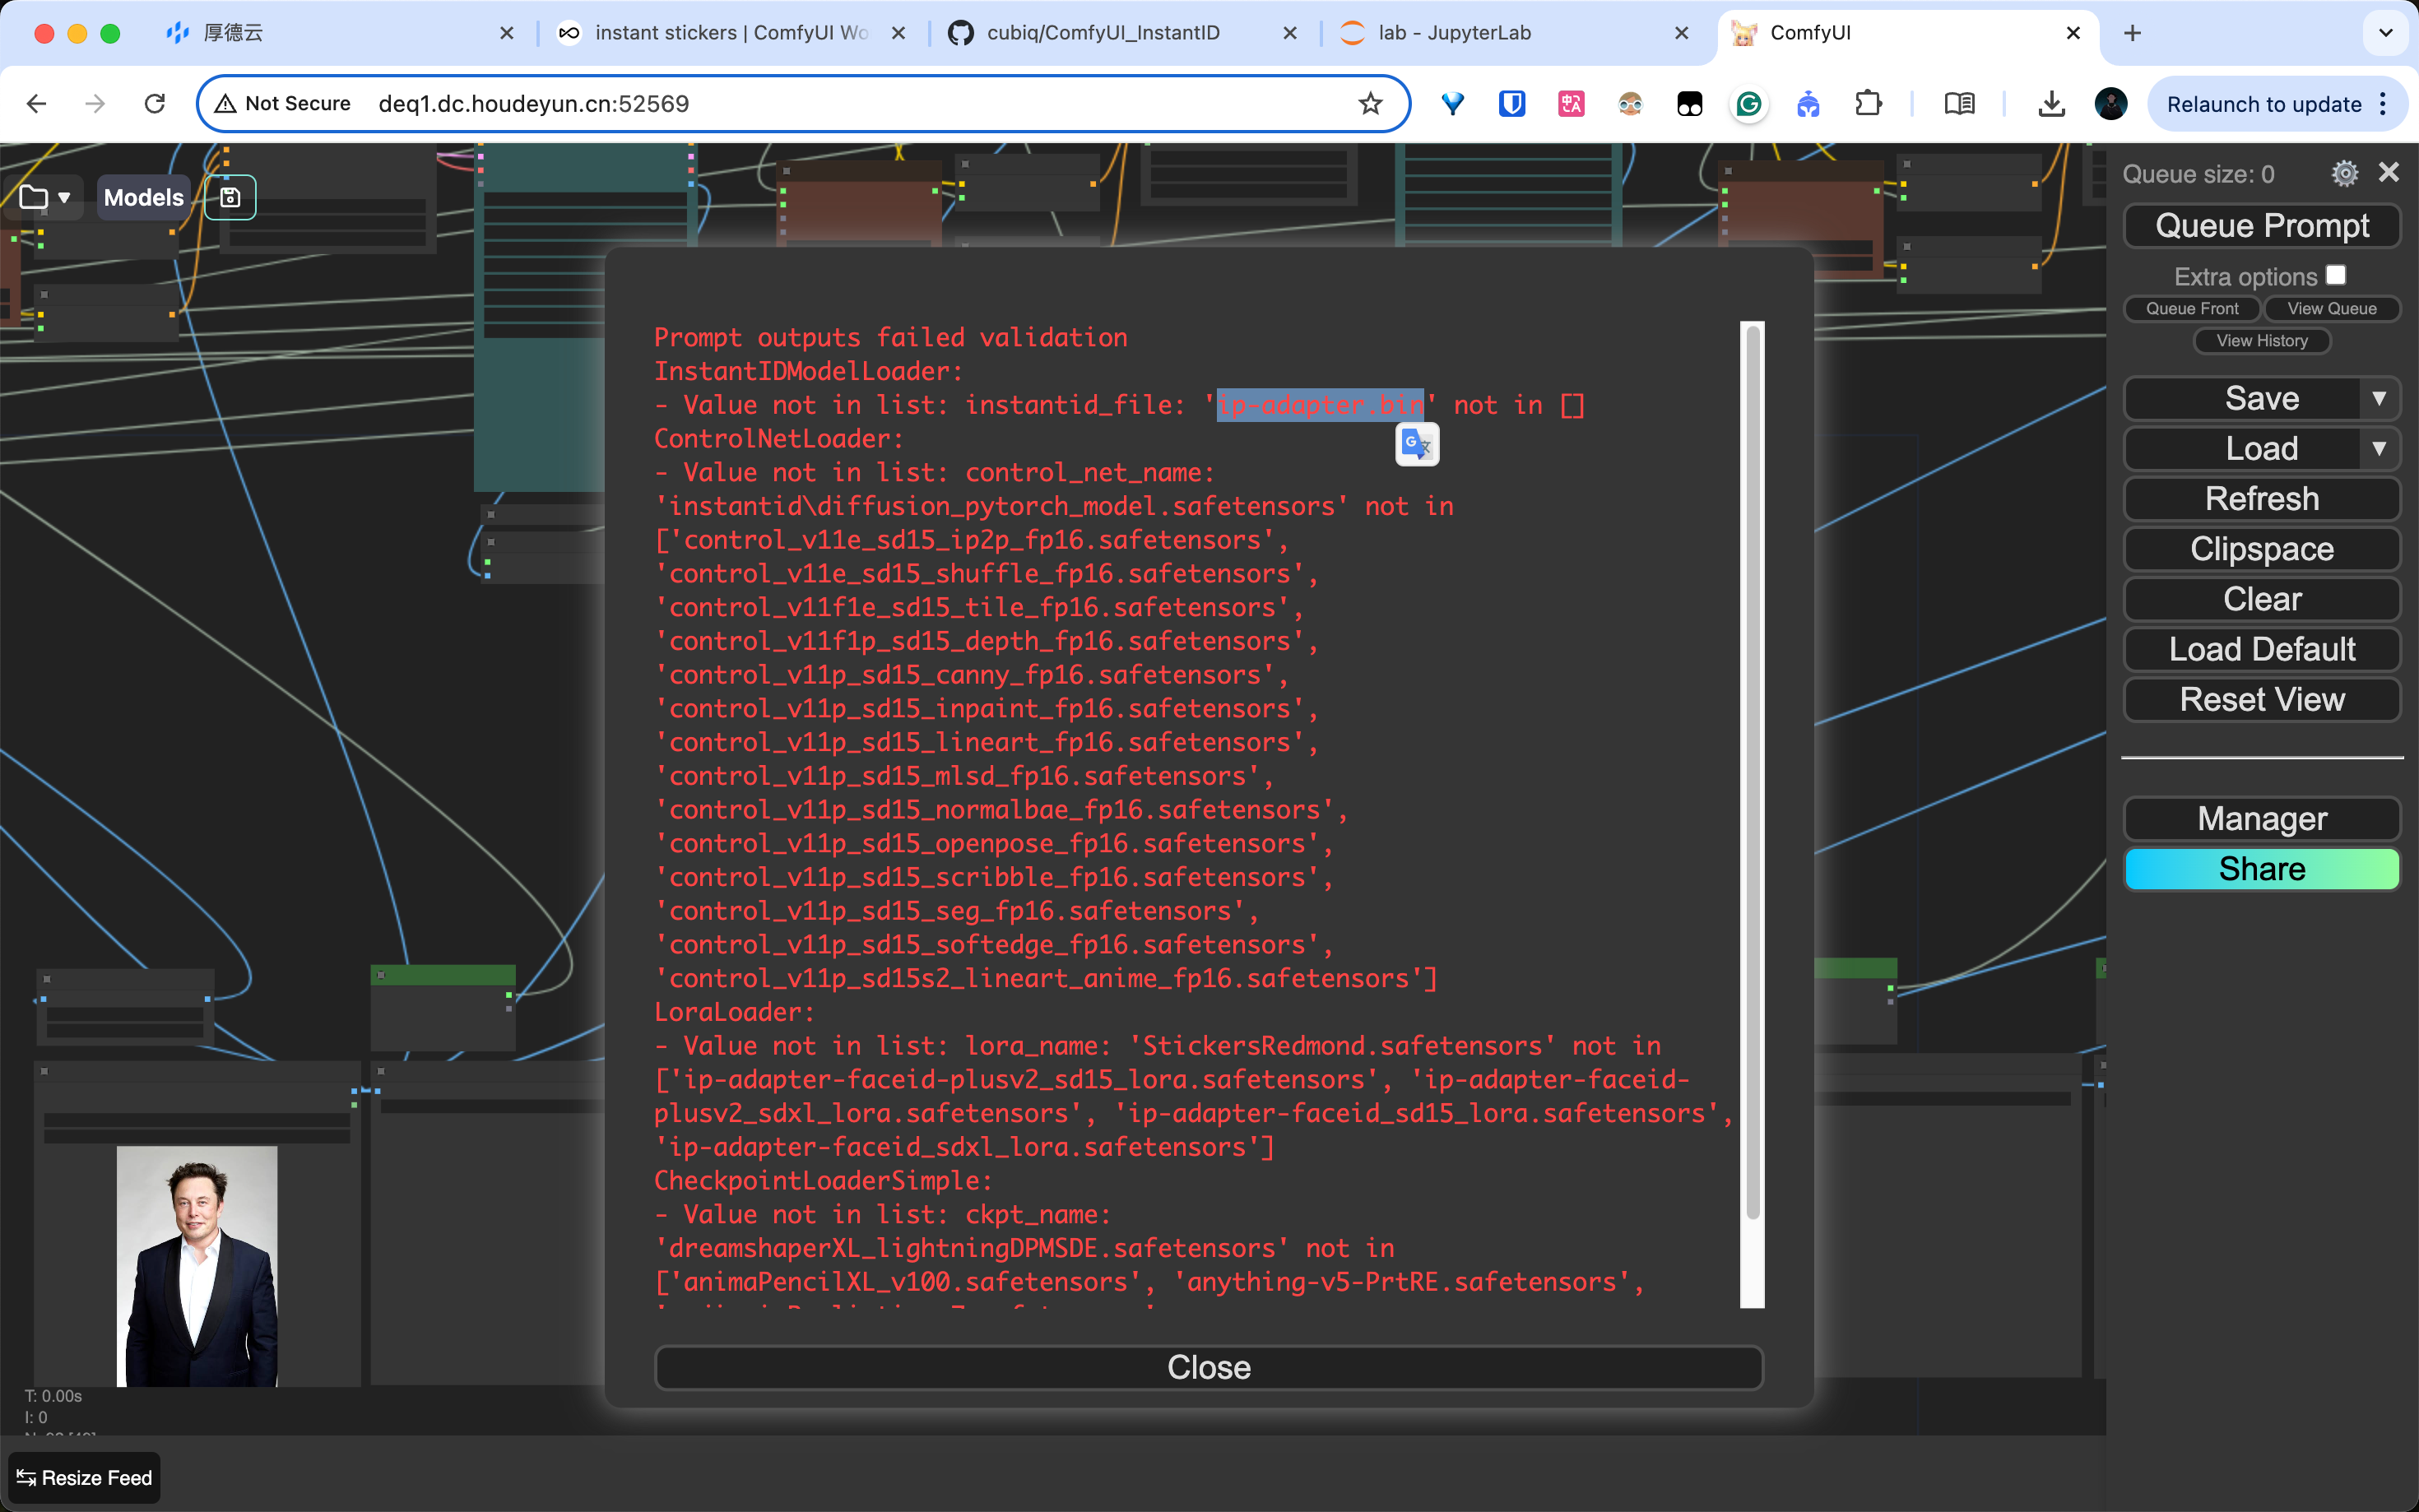This screenshot has height=1512, width=2419.
Task: Click the loaded portrait image thumbnail
Action: 197,1265
